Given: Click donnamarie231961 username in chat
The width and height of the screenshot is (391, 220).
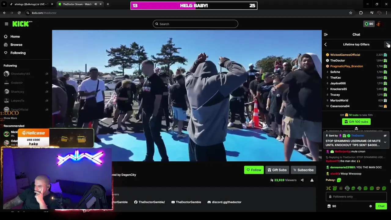Looking at the screenshot, I should 342,167.
